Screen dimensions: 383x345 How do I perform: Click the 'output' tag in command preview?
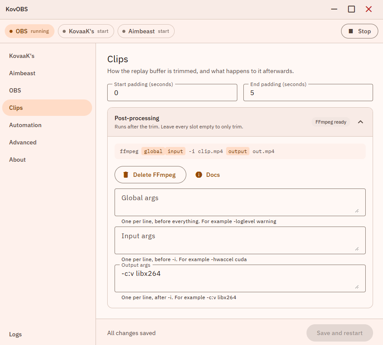238,151
